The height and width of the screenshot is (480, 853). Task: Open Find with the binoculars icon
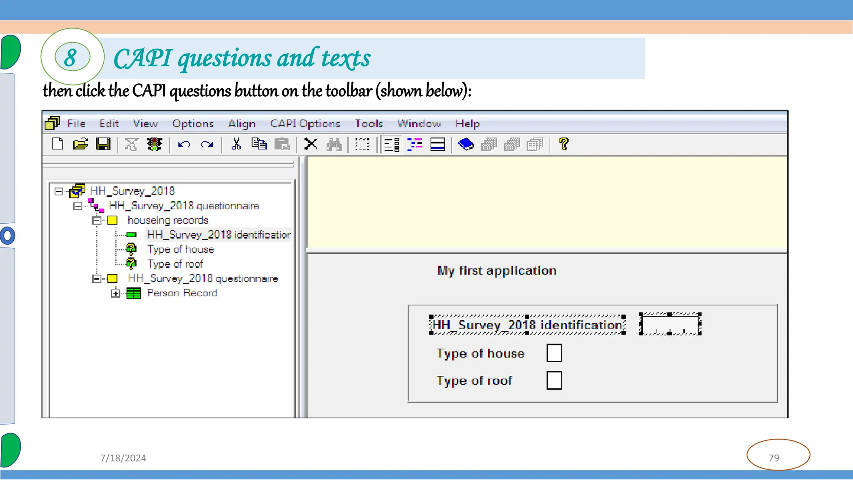click(x=334, y=145)
